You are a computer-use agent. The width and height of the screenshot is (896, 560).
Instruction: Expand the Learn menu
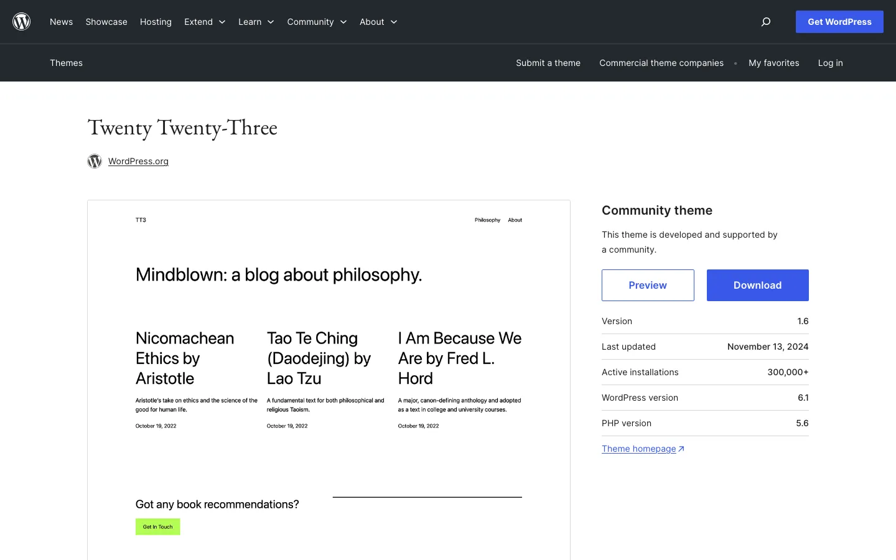tap(256, 22)
